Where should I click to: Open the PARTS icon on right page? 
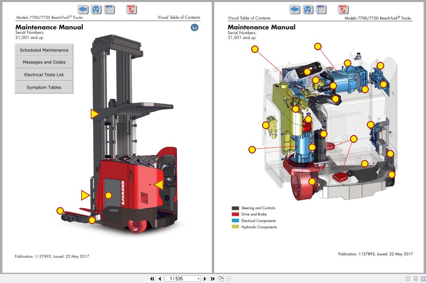(343, 10)
